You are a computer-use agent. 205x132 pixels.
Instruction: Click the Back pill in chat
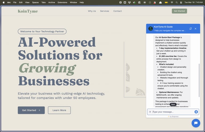(x=173, y=104)
